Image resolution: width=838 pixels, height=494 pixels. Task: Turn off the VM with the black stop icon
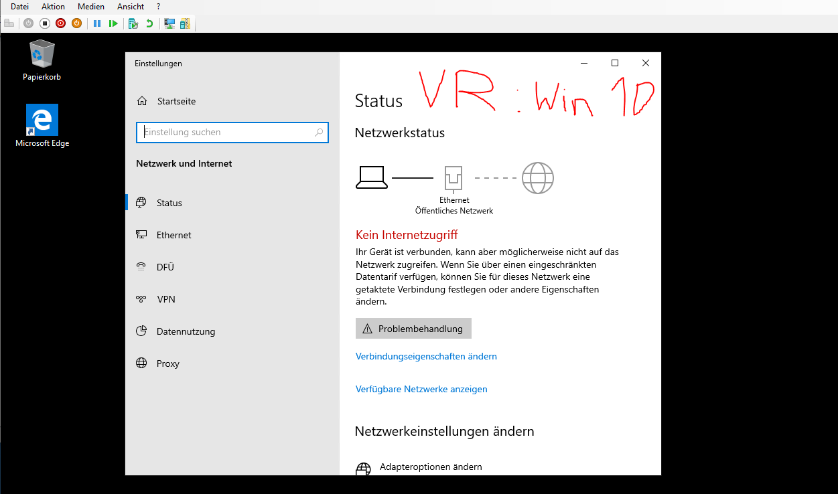click(45, 23)
